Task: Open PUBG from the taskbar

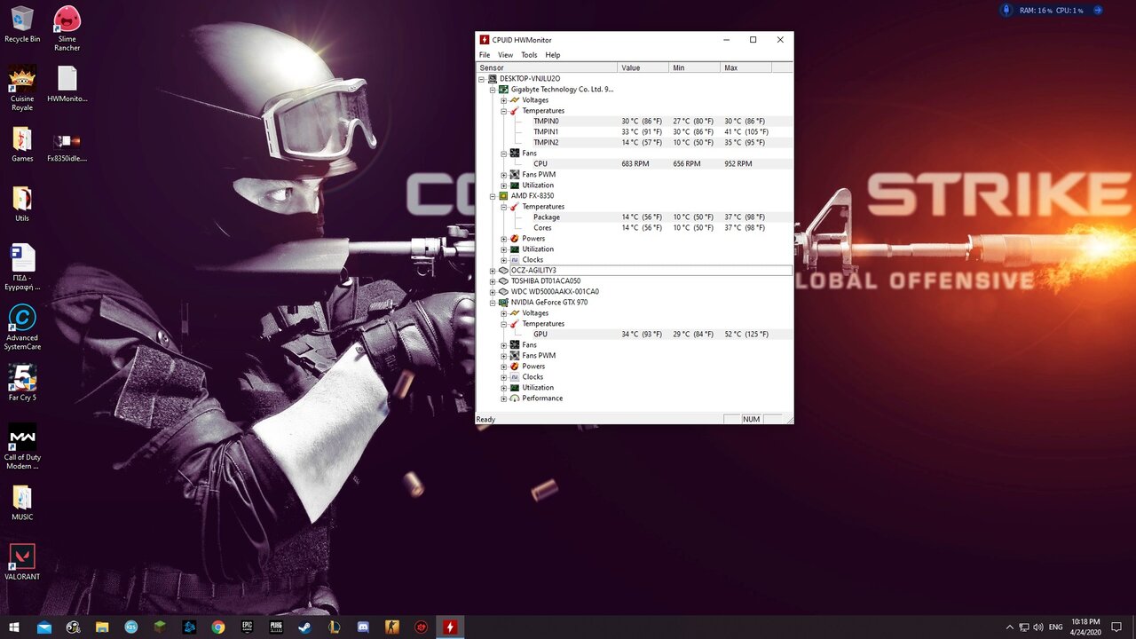Action: [x=276, y=627]
